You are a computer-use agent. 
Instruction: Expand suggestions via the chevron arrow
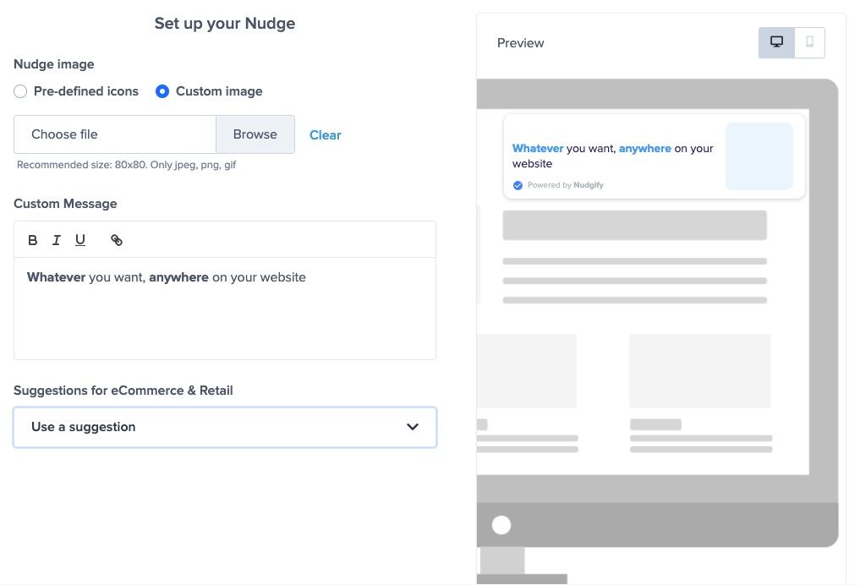[413, 427]
